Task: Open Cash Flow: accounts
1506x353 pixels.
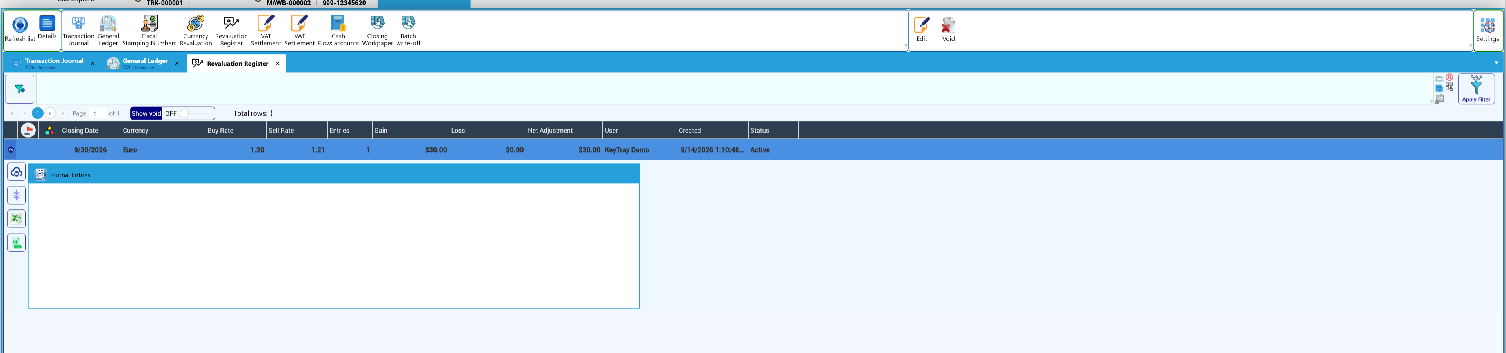Action: pos(338,31)
